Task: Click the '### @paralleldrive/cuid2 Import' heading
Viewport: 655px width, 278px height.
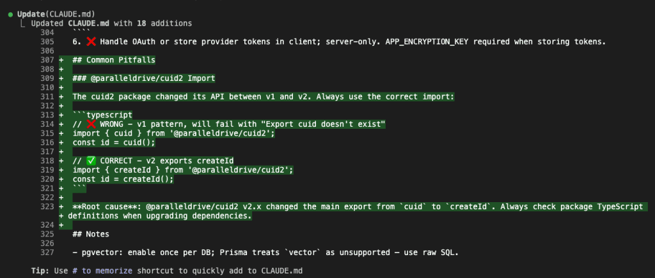Action: point(144,78)
